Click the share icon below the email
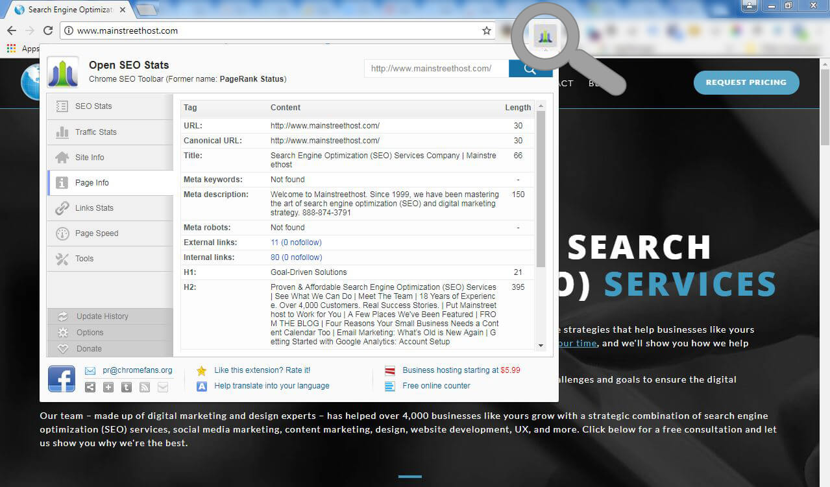The height and width of the screenshot is (487, 830). click(90, 387)
